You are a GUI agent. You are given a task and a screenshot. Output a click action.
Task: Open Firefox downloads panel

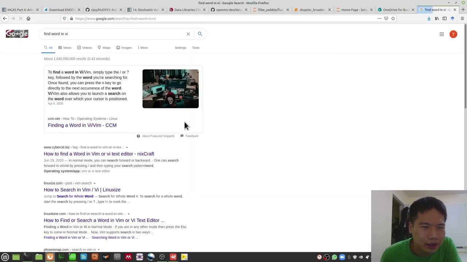coord(429,19)
